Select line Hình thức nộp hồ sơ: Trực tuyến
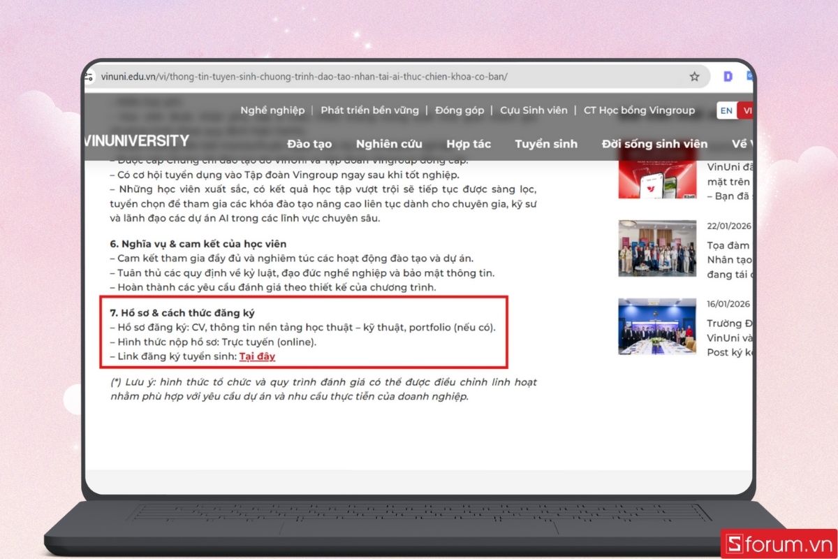 pyautogui.click(x=213, y=342)
